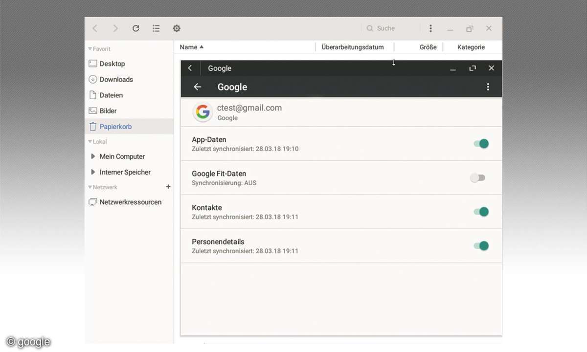This screenshot has width=587, height=352.
Task: Click the Google account logo
Action: click(x=203, y=112)
